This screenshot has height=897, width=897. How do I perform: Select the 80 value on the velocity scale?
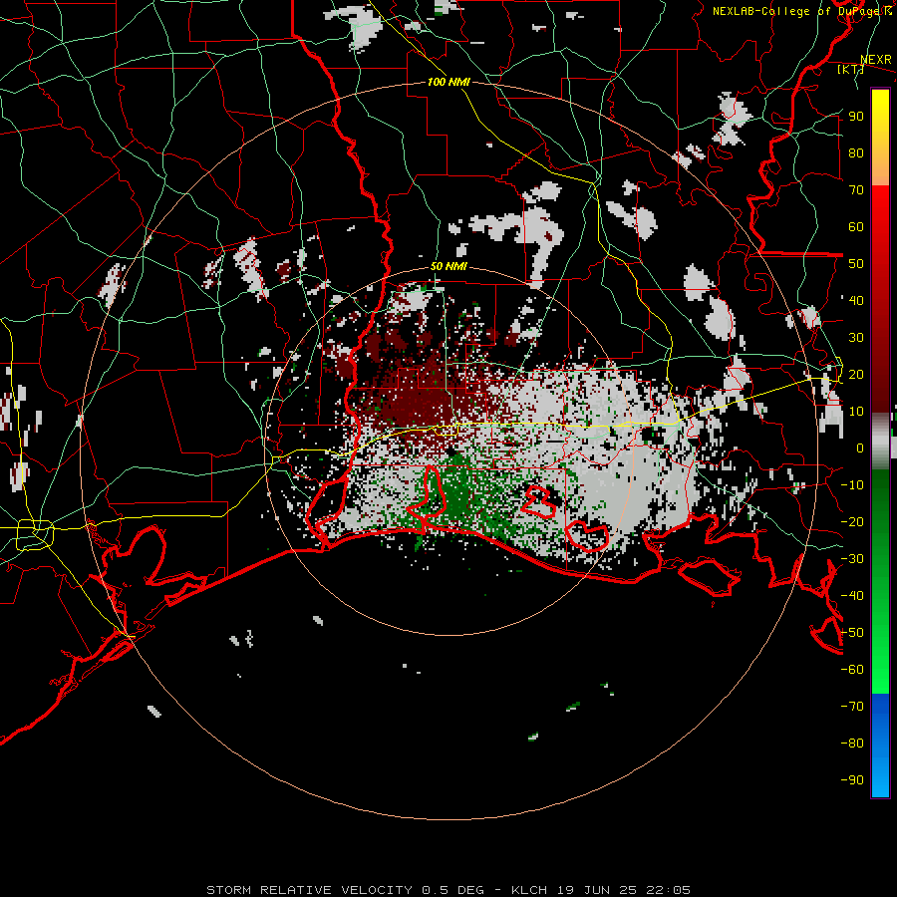(x=856, y=153)
